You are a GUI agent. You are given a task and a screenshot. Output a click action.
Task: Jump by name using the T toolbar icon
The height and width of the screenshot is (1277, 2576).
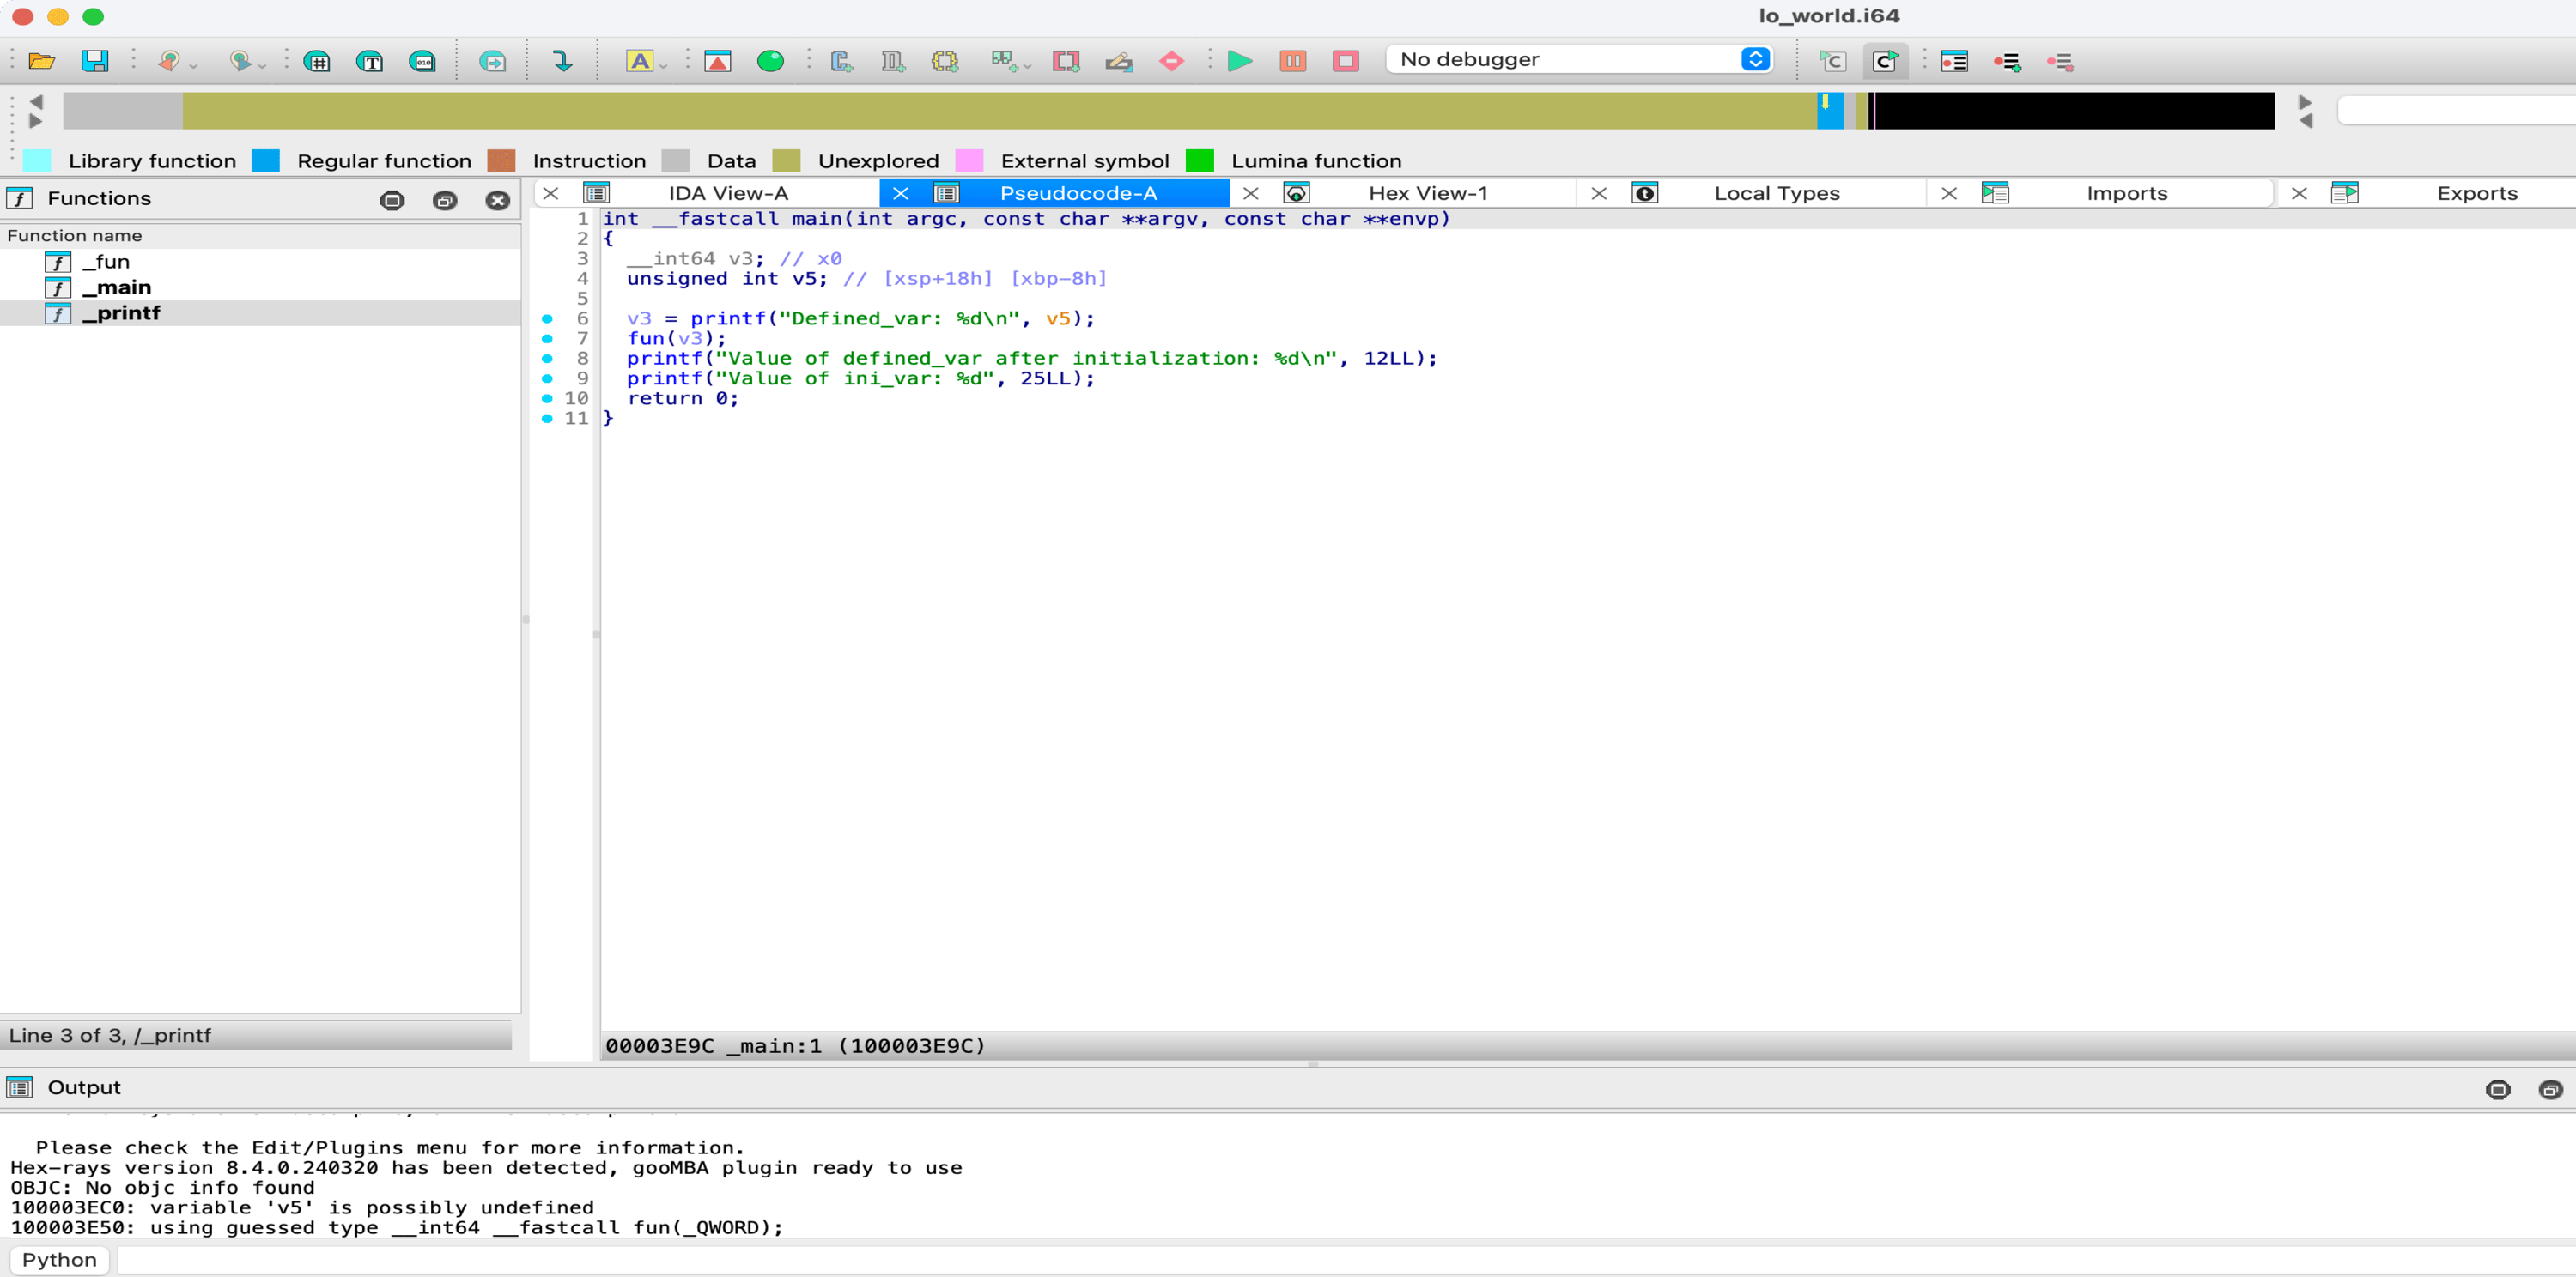[370, 61]
